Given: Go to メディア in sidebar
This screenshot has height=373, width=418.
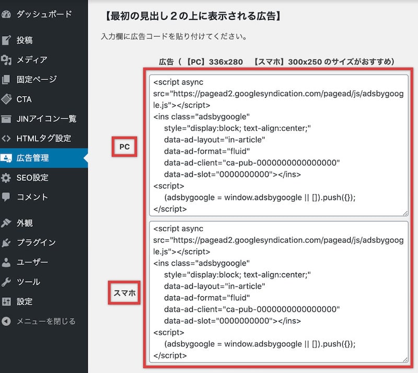Looking at the screenshot, I should click(x=32, y=60).
